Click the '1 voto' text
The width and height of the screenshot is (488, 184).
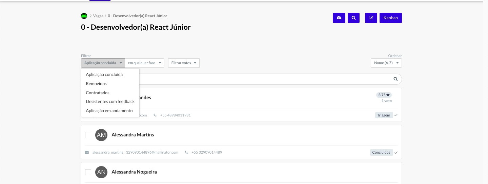[387, 101]
